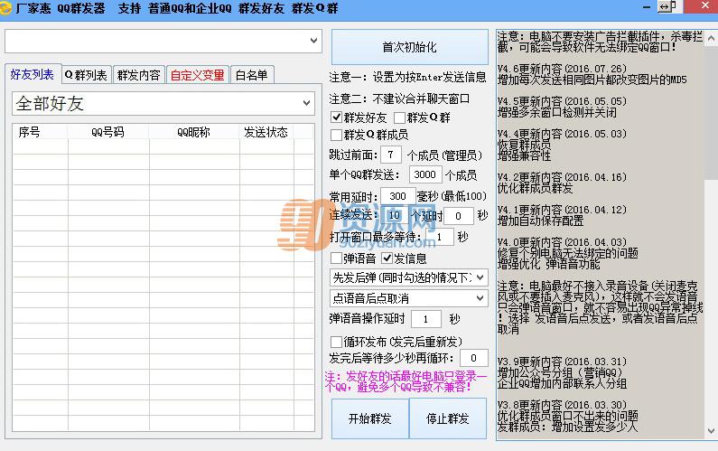This screenshot has height=451, width=718.
Task: Click the 停止群发 button
Action: pos(447,418)
